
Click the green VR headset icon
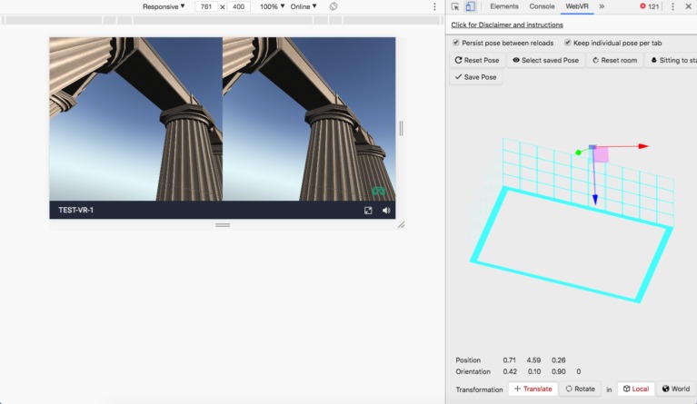(x=378, y=191)
